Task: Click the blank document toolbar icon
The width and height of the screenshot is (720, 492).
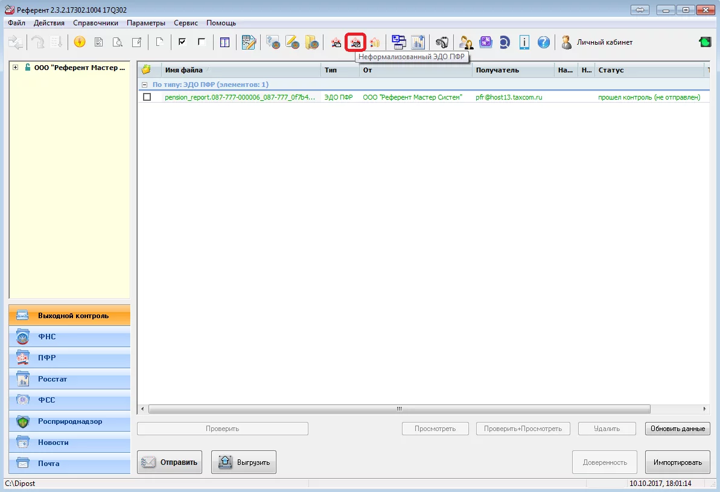Action: [x=159, y=42]
